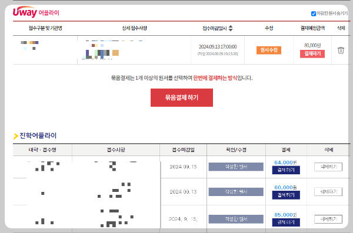Viewport: 353px width, 233px height.
Task: Click the 진학어플라이 section title
Action: 38,136
